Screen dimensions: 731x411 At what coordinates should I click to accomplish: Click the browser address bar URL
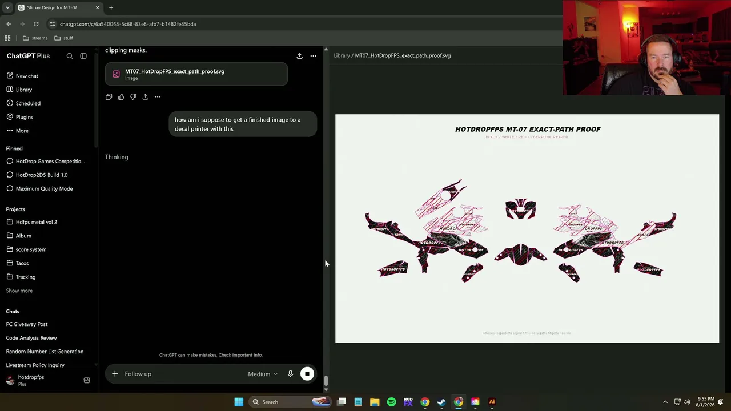click(128, 24)
